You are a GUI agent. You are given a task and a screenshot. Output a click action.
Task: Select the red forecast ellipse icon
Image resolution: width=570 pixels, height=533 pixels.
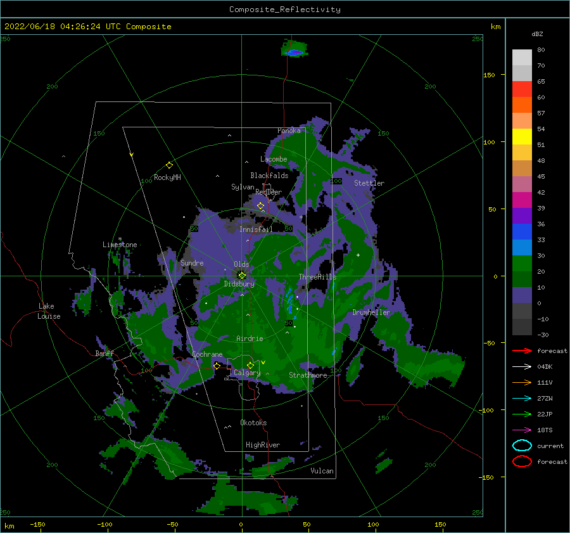[522, 461]
